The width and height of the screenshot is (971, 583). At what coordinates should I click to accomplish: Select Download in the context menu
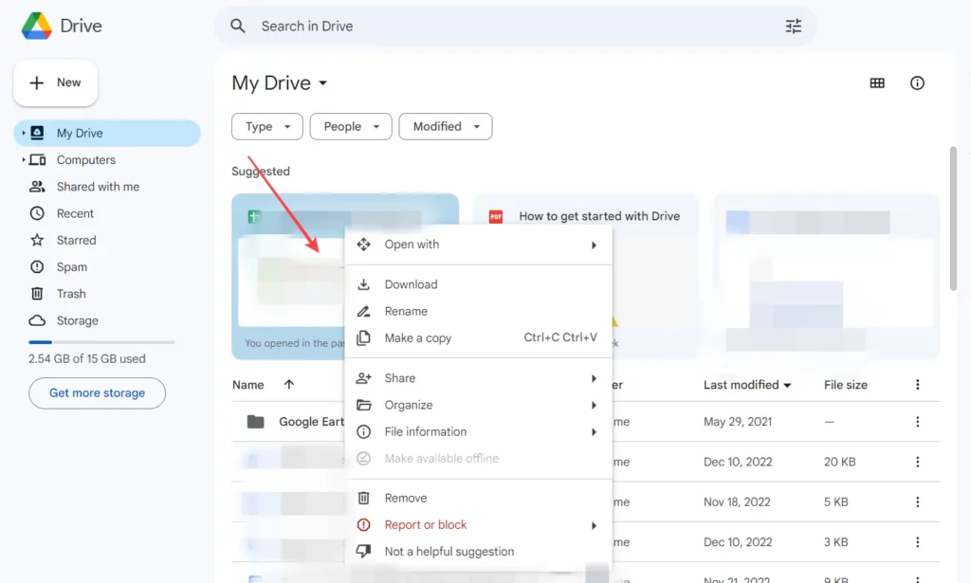pos(478,284)
